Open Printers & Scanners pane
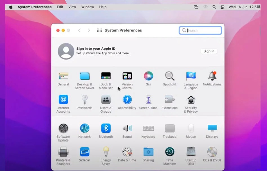 [x=63, y=152]
